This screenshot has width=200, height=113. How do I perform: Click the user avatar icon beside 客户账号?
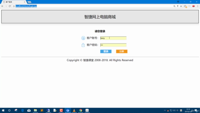[83, 38]
